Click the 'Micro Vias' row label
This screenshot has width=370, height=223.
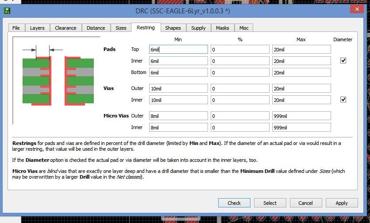click(116, 116)
